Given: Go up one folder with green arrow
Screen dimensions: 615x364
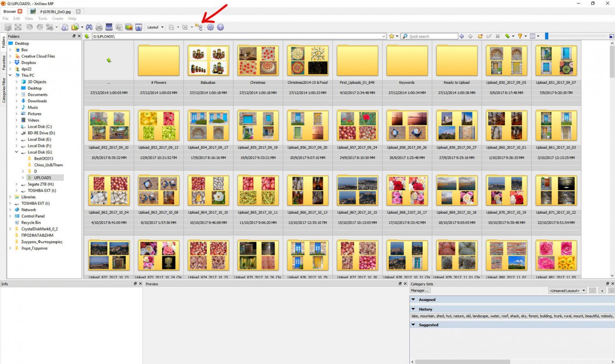Looking at the screenshot, I should coord(87,36).
